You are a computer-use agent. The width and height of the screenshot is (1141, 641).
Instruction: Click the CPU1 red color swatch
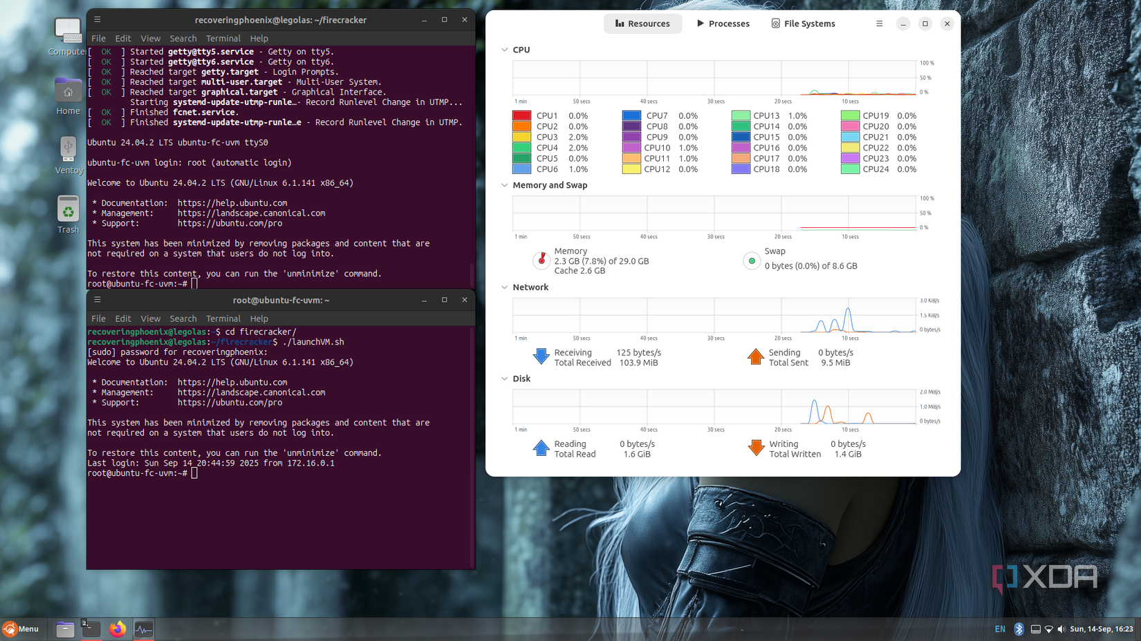pyautogui.click(x=521, y=115)
